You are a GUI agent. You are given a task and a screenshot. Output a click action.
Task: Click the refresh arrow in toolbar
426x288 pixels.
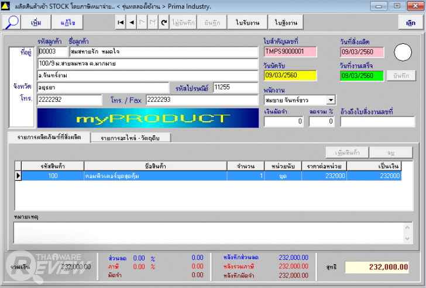coord(164,22)
